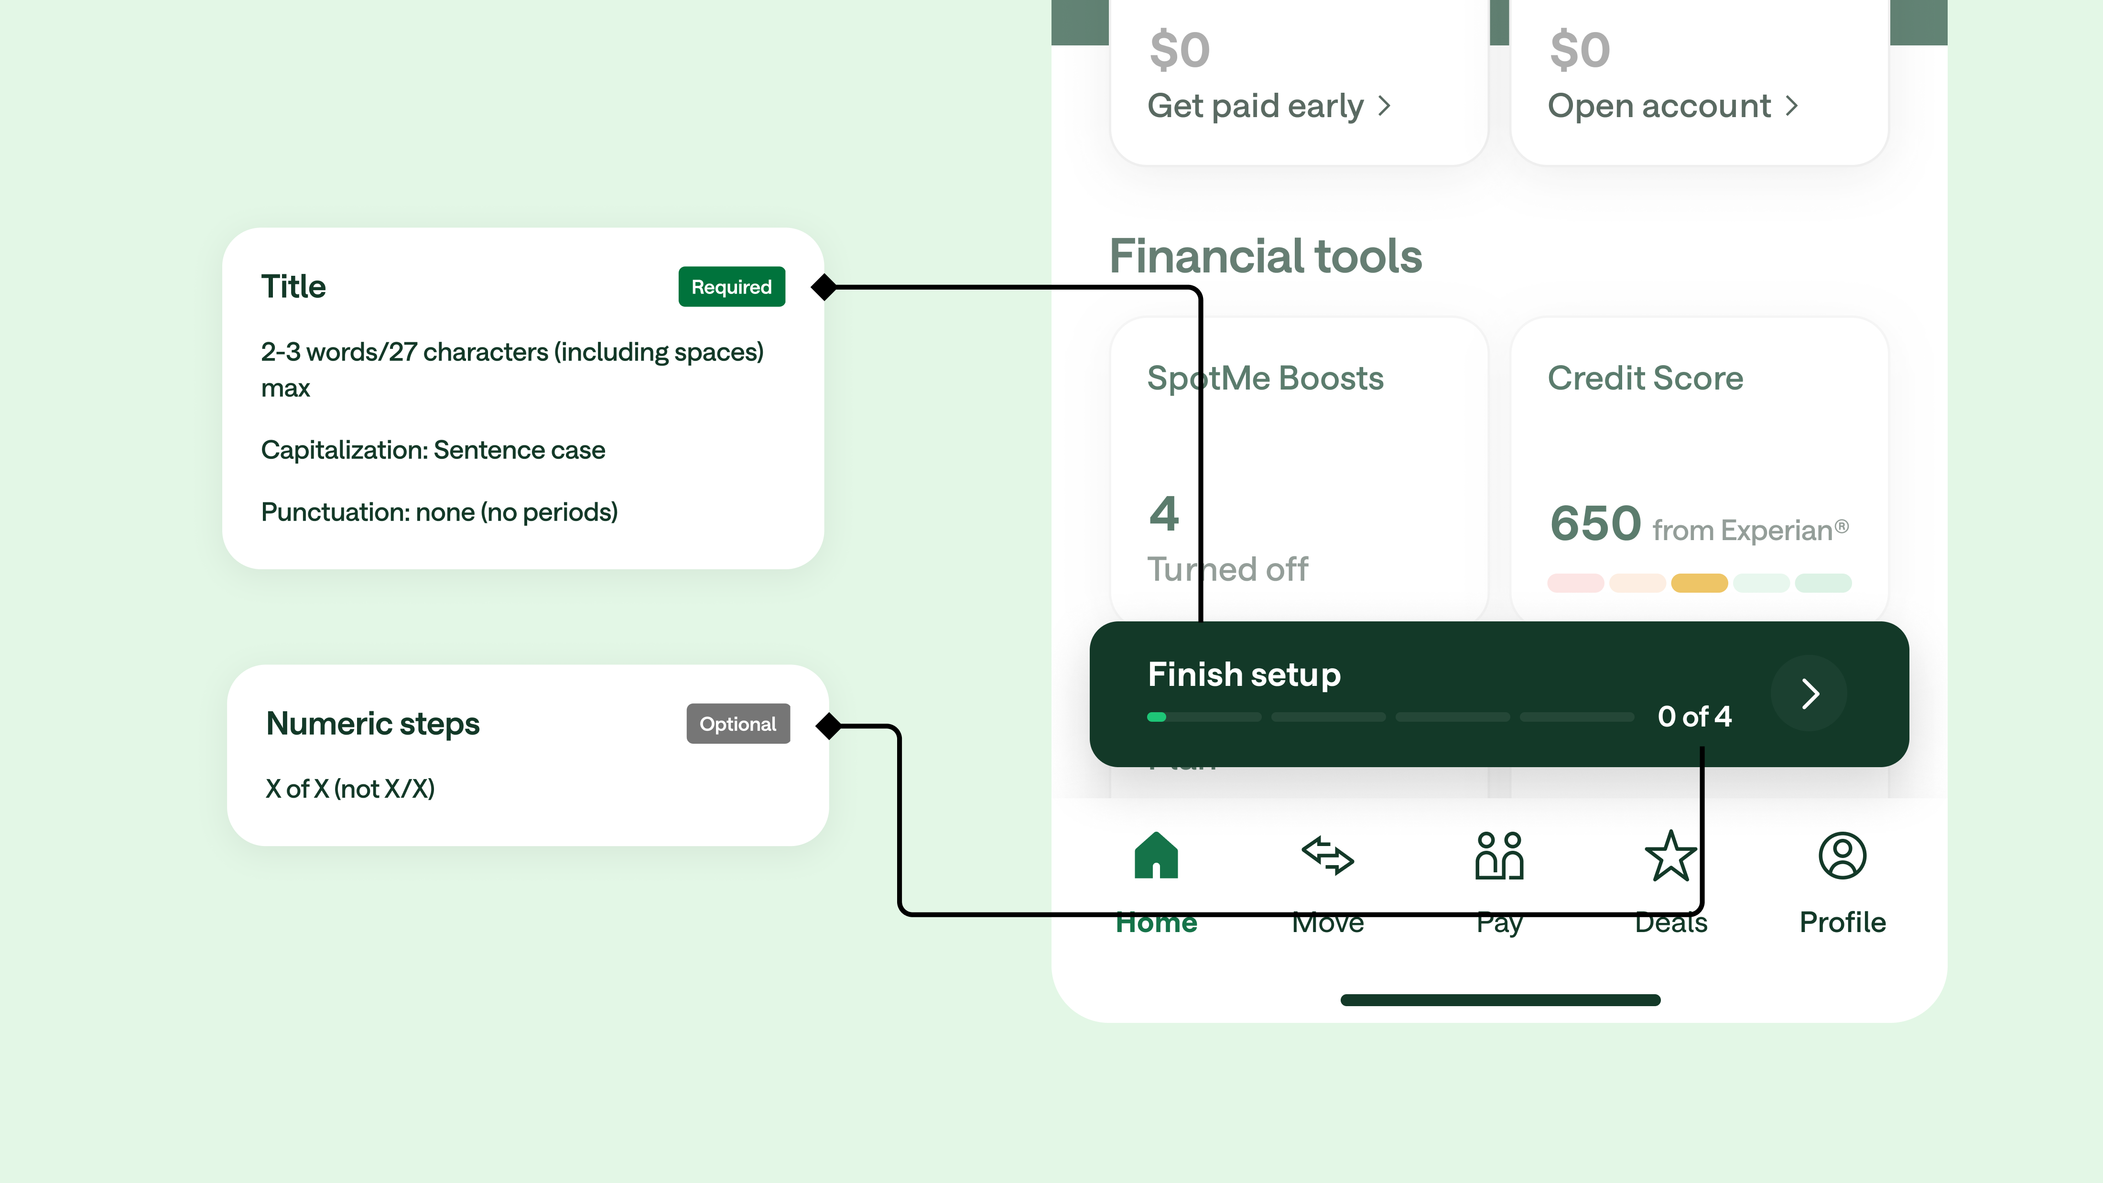
Task: Click the Open account link
Action: coord(1659,106)
